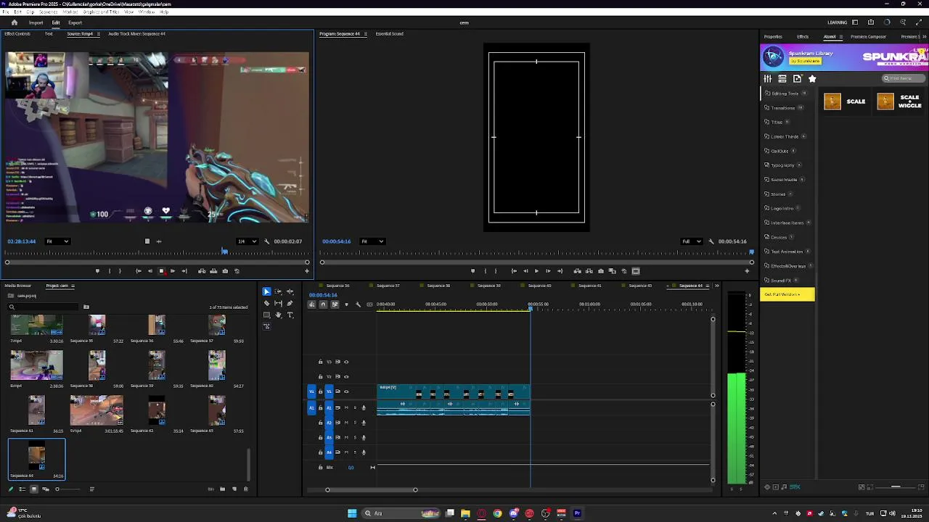929x522 pixels.
Task: Open Program monitor resolution Full dropdown
Action: coord(692,241)
